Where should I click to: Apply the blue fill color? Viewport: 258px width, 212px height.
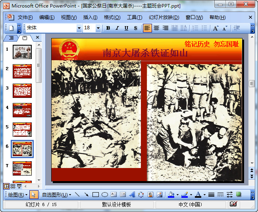[171, 195]
